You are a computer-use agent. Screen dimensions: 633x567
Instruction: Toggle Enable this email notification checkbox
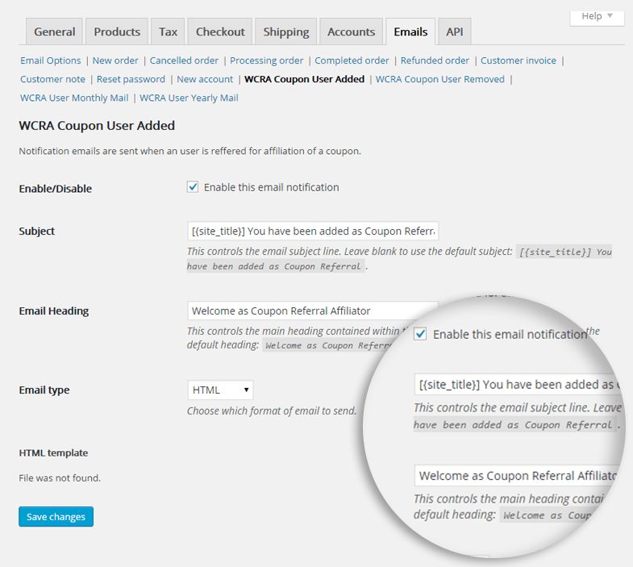coord(193,187)
